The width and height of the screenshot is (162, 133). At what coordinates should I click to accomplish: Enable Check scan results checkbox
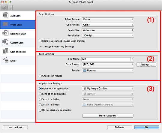tap(40, 76)
